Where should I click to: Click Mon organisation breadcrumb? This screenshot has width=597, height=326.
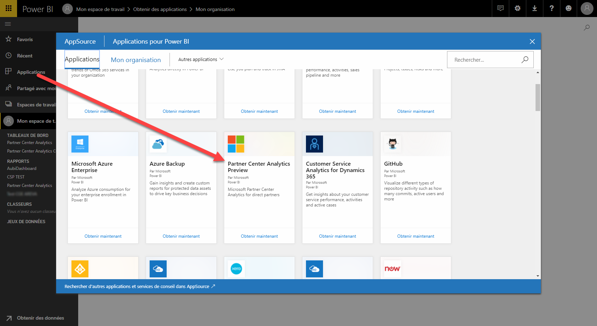(x=215, y=9)
